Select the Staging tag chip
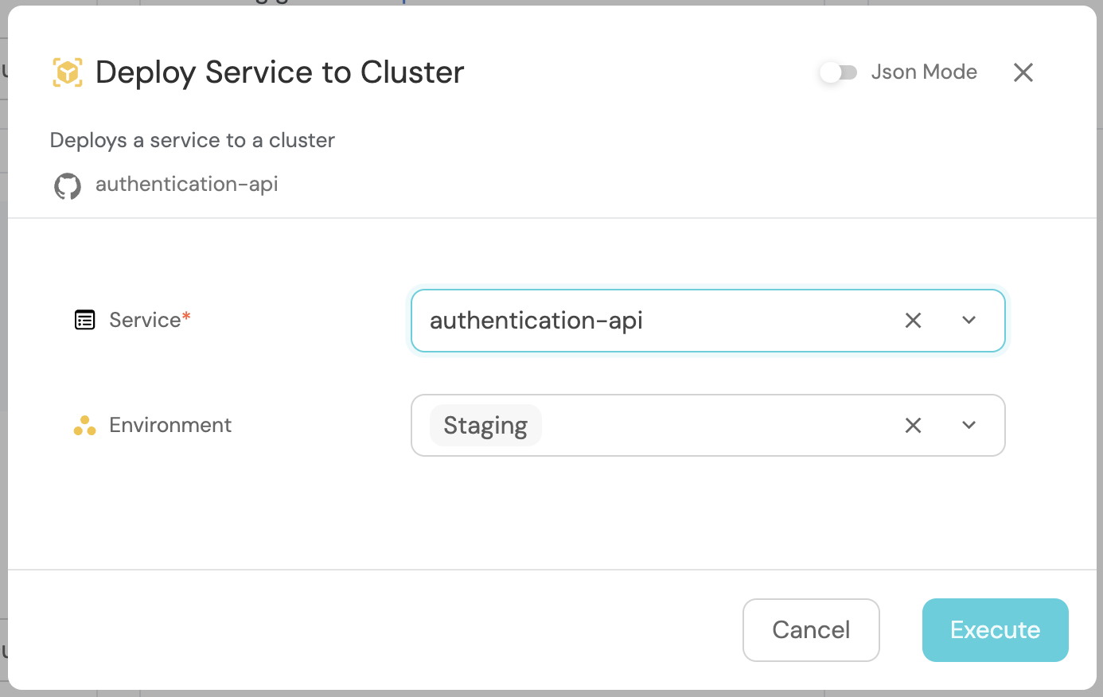 [485, 426]
